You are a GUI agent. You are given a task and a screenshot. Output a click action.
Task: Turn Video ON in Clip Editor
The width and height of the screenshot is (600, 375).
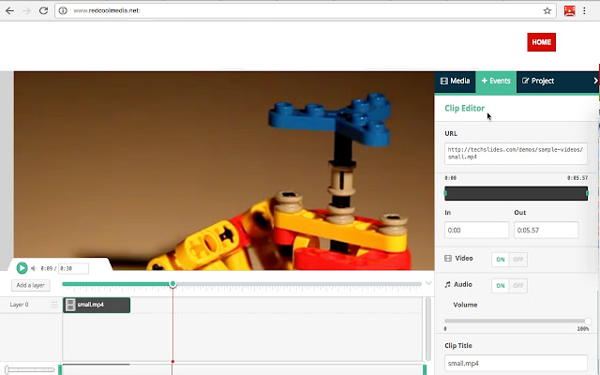[x=501, y=259]
